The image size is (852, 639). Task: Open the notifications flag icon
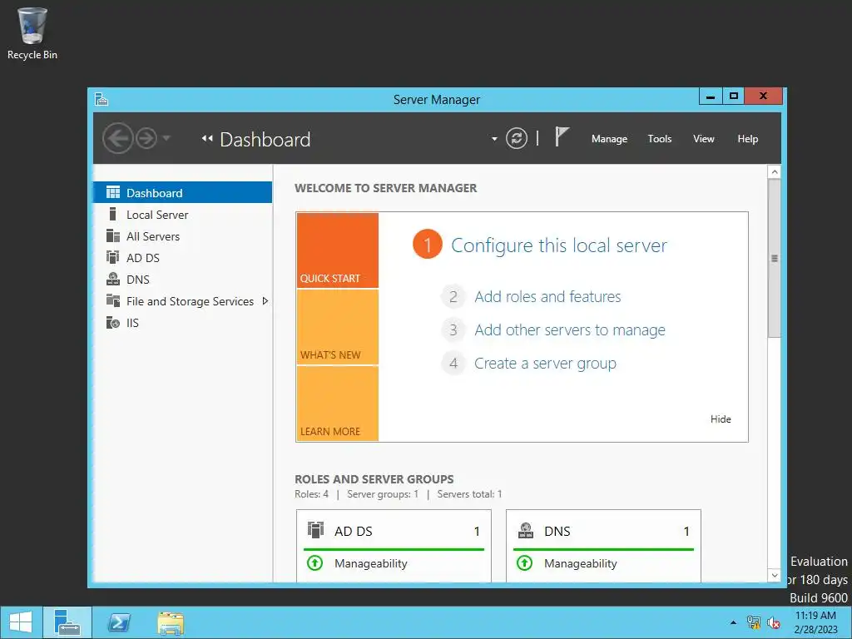(562, 136)
